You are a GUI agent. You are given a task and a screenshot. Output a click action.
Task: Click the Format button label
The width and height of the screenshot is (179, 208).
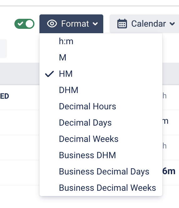point(75,24)
